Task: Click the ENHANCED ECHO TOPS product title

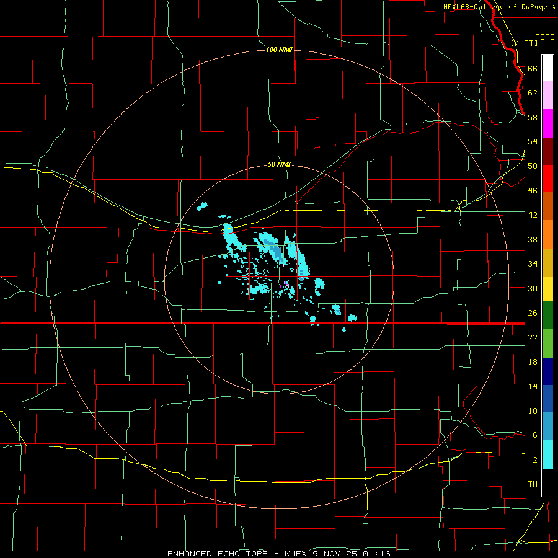Action: 218,554
